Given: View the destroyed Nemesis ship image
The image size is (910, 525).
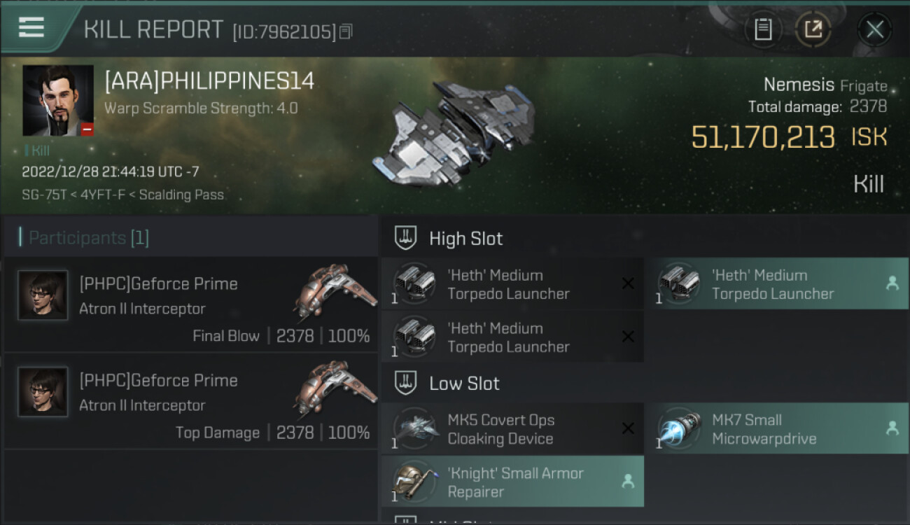Looking at the screenshot, I should click(454, 133).
